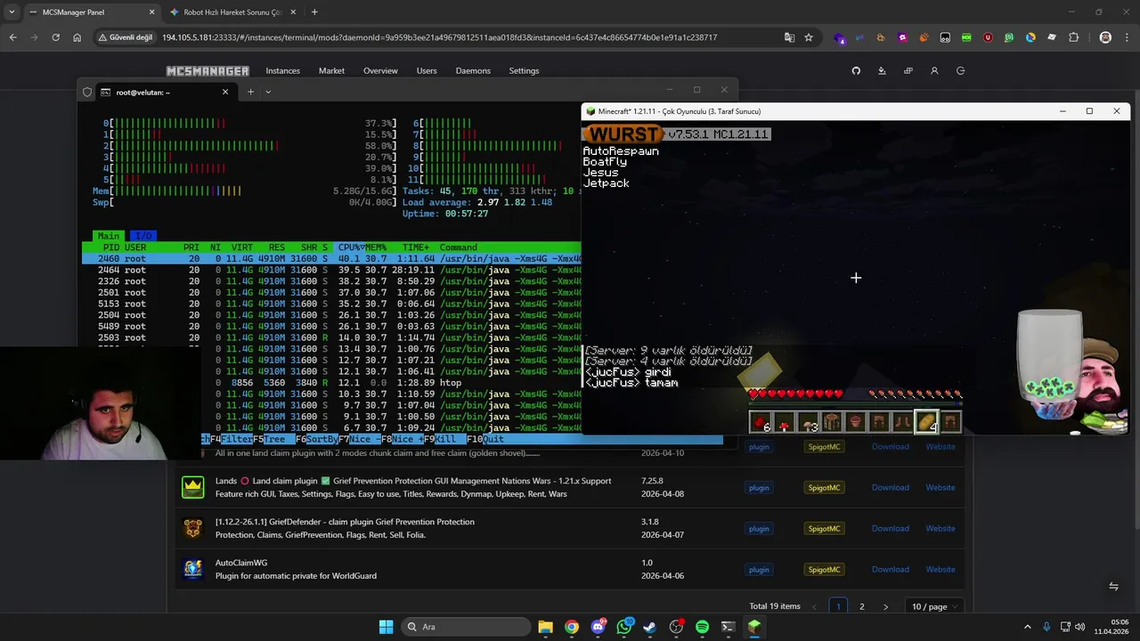Click plugin tag on Lands row
The height and width of the screenshot is (641, 1140).
coord(759,488)
